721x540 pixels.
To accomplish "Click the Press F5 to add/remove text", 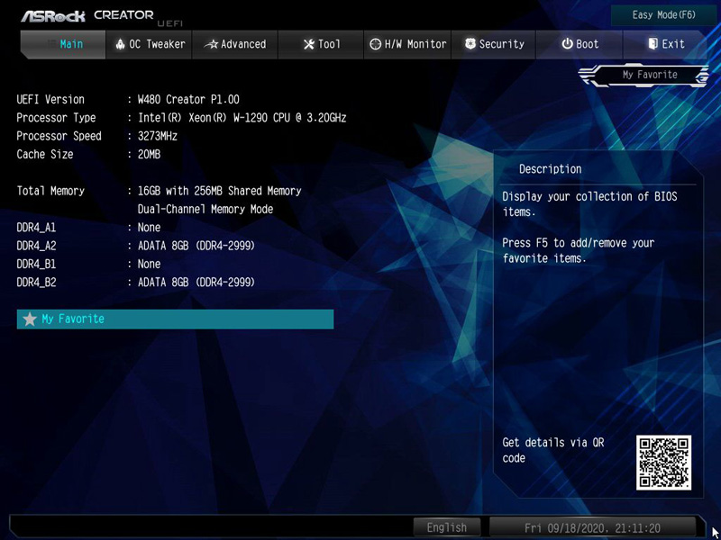I will tap(578, 250).
